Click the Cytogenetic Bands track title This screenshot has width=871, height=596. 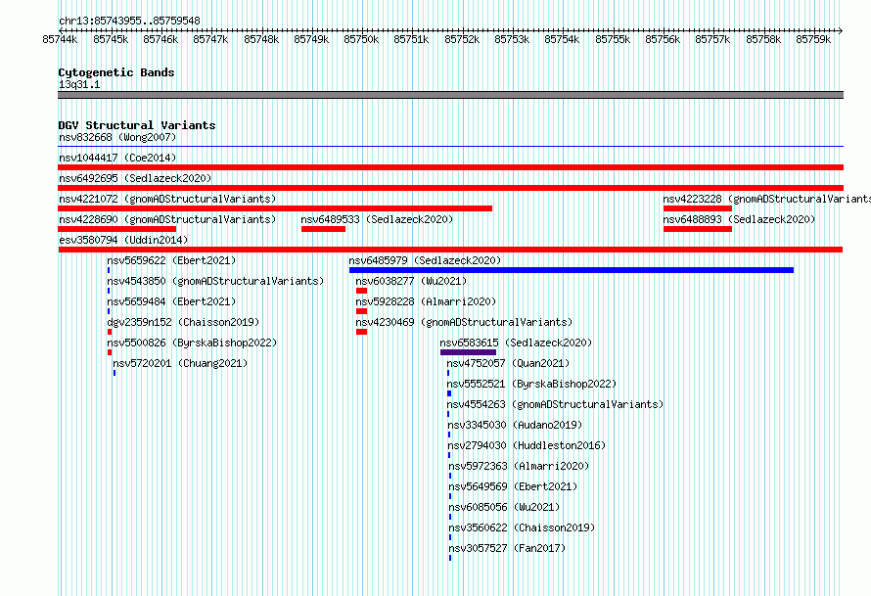pos(116,72)
